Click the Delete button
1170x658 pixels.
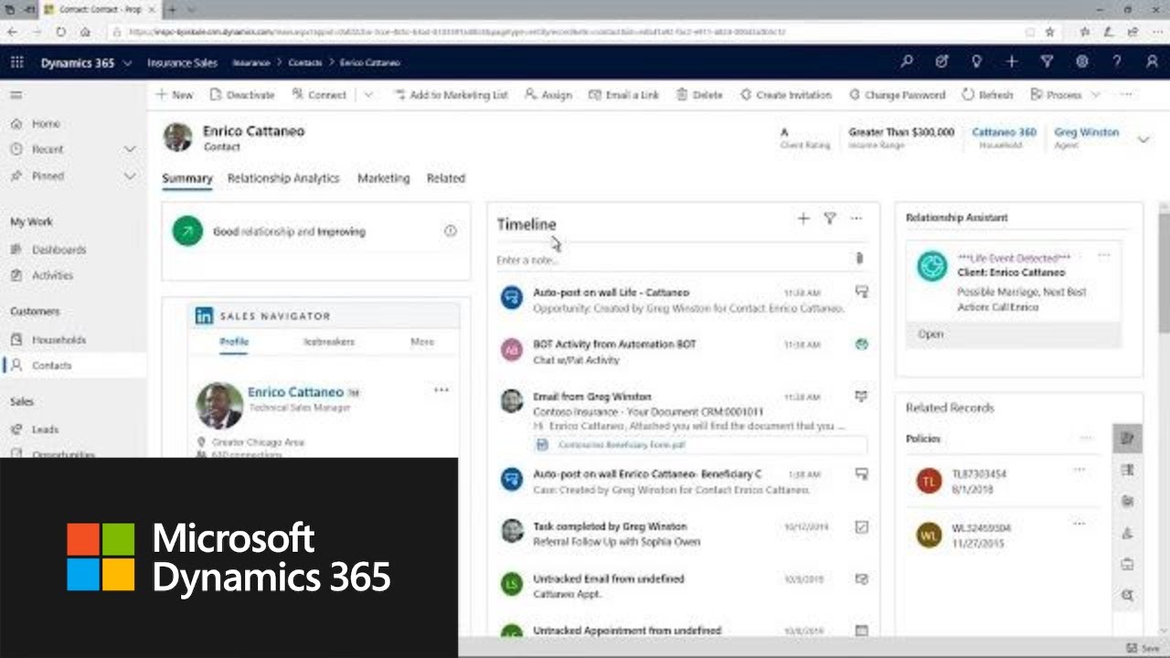pos(698,95)
